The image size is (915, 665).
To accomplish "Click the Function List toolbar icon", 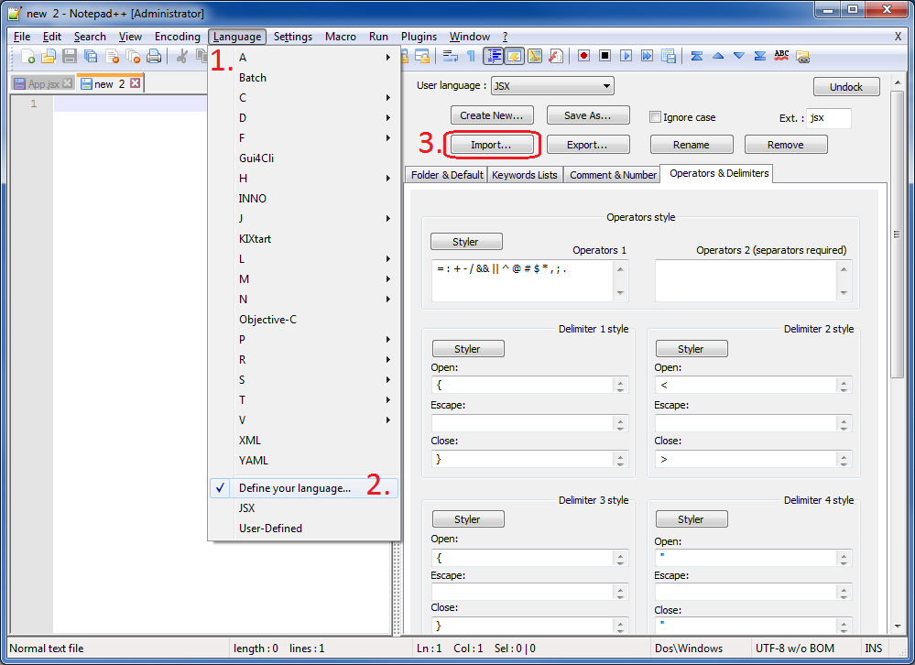I will tap(556, 56).
